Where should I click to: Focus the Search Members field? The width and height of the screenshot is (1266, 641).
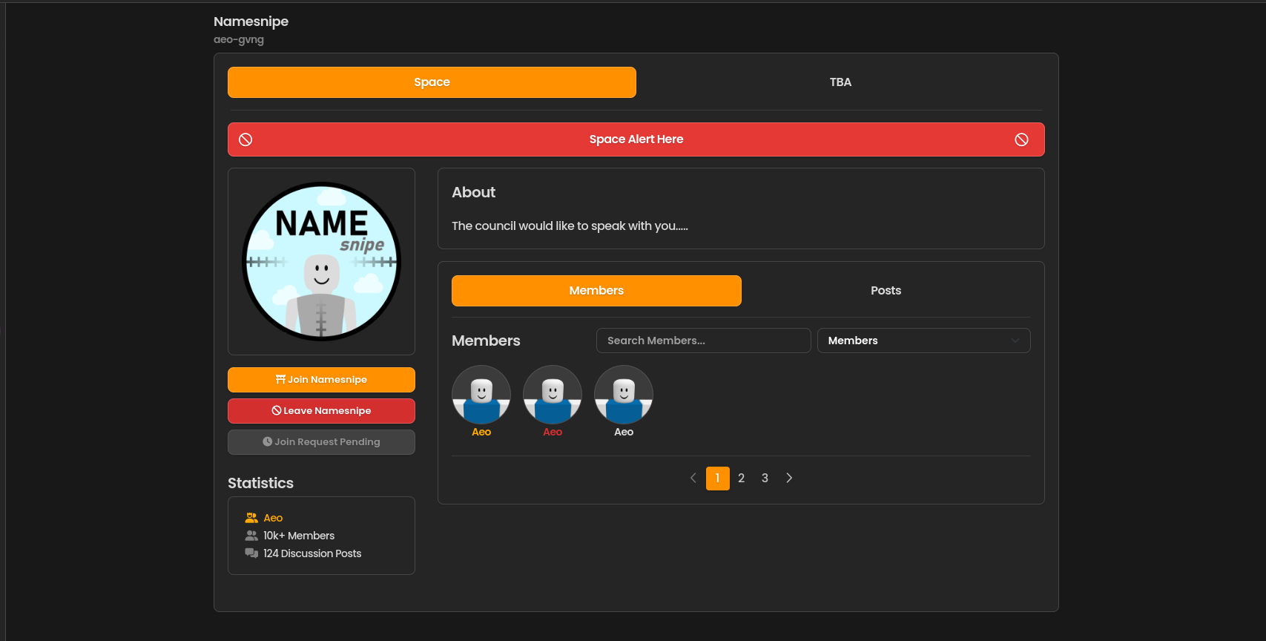pos(703,341)
